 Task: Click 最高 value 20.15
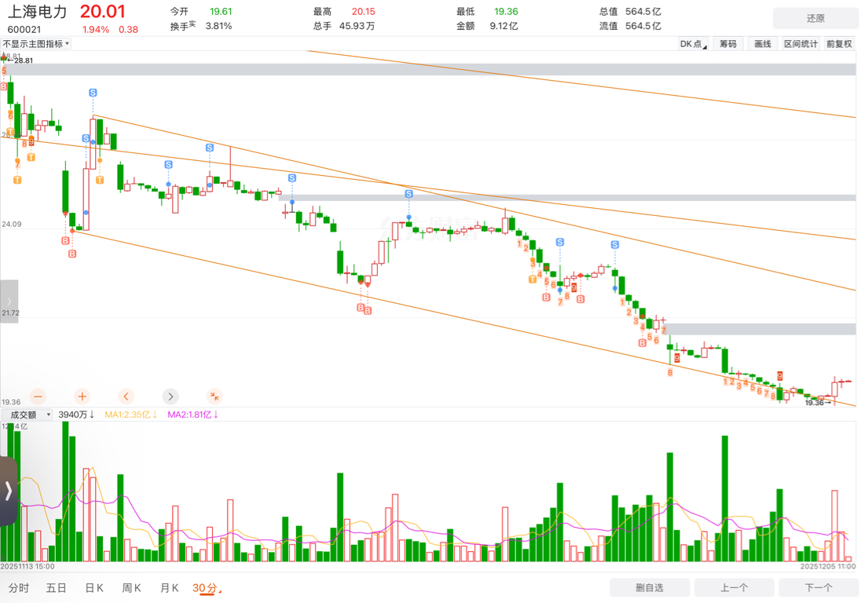click(364, 12)
